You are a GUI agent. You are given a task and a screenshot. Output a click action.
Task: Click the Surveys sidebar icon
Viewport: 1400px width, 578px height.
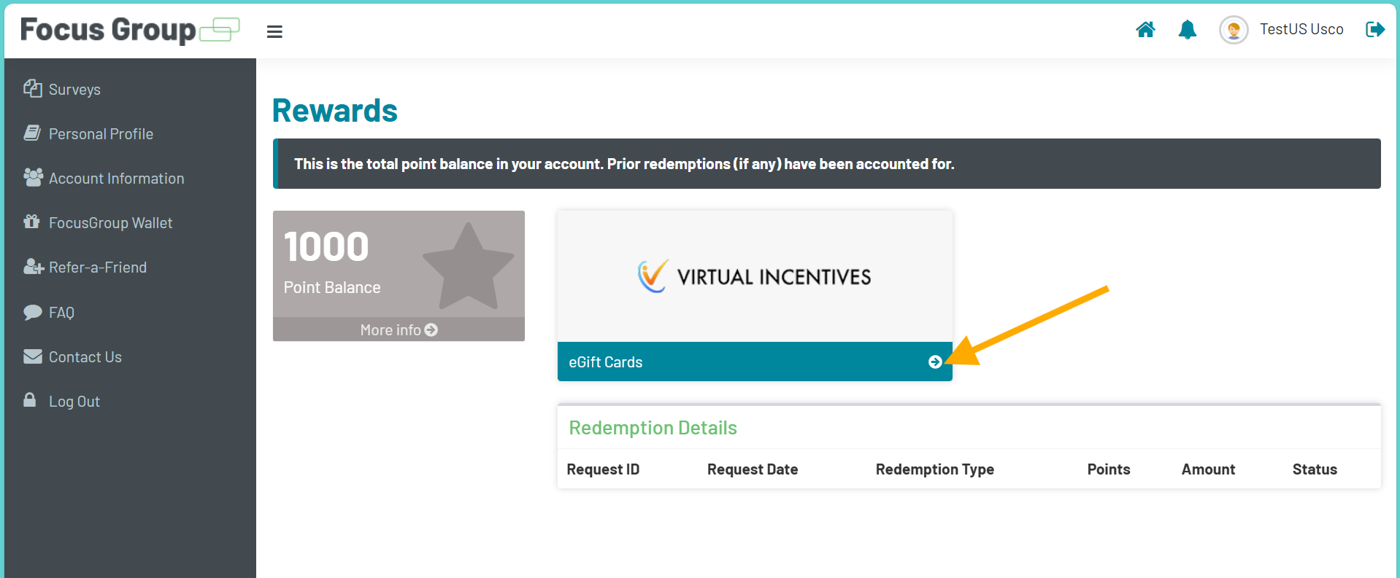coord(33,88)
